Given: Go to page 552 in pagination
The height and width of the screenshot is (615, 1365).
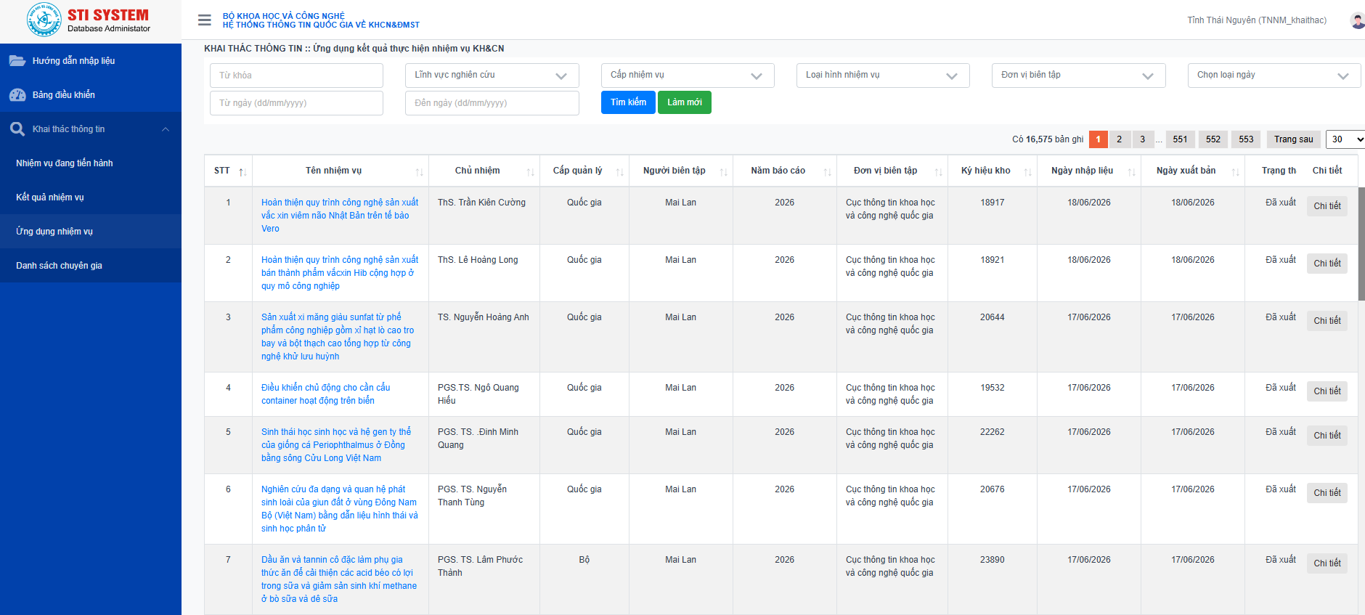Looking at the screenshot, I should tap(1213, 139).
